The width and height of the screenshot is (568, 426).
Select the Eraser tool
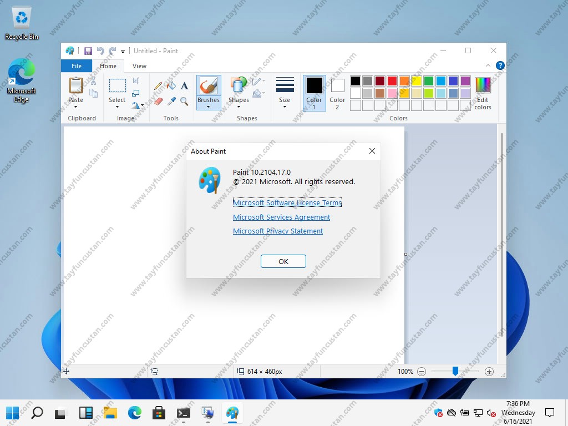point(158,102)
